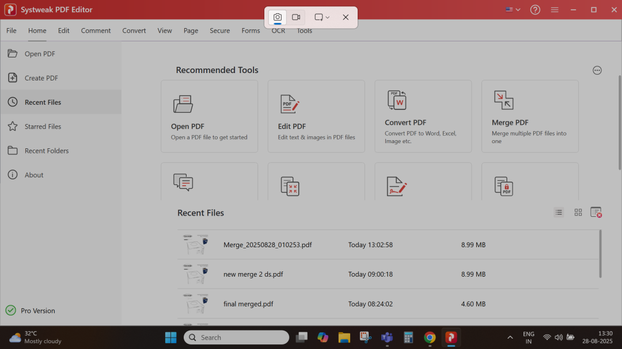Click About info icon in sidebar
This screenshot has height=349, width=622.
12,175
